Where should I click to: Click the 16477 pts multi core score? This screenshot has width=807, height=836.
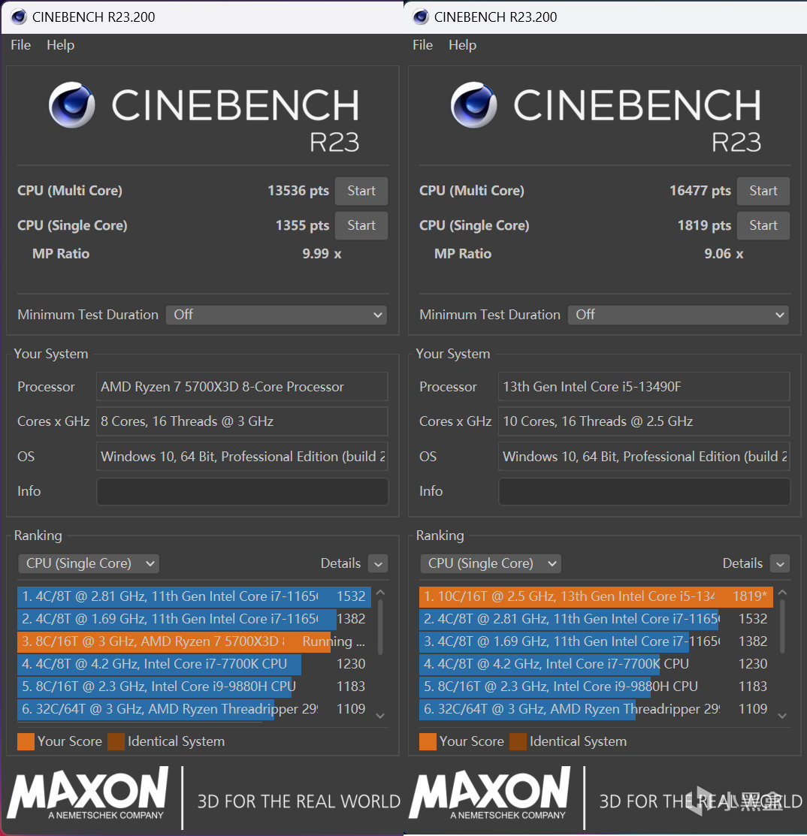tap(700, 191)
